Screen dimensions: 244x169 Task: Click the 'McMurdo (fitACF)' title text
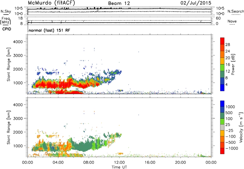(x=52, y=3)
